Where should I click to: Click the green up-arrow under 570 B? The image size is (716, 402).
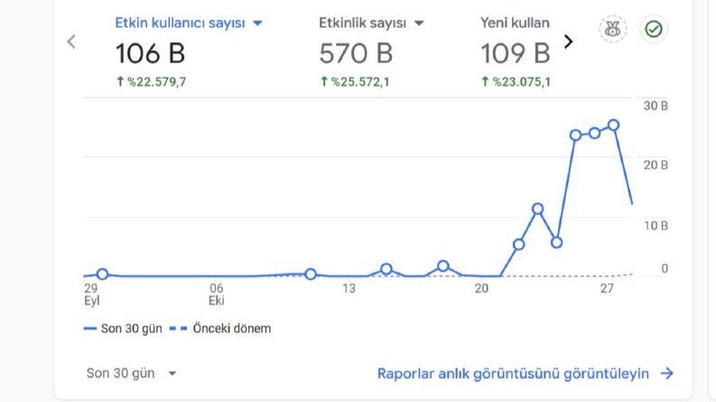(324, 82)
